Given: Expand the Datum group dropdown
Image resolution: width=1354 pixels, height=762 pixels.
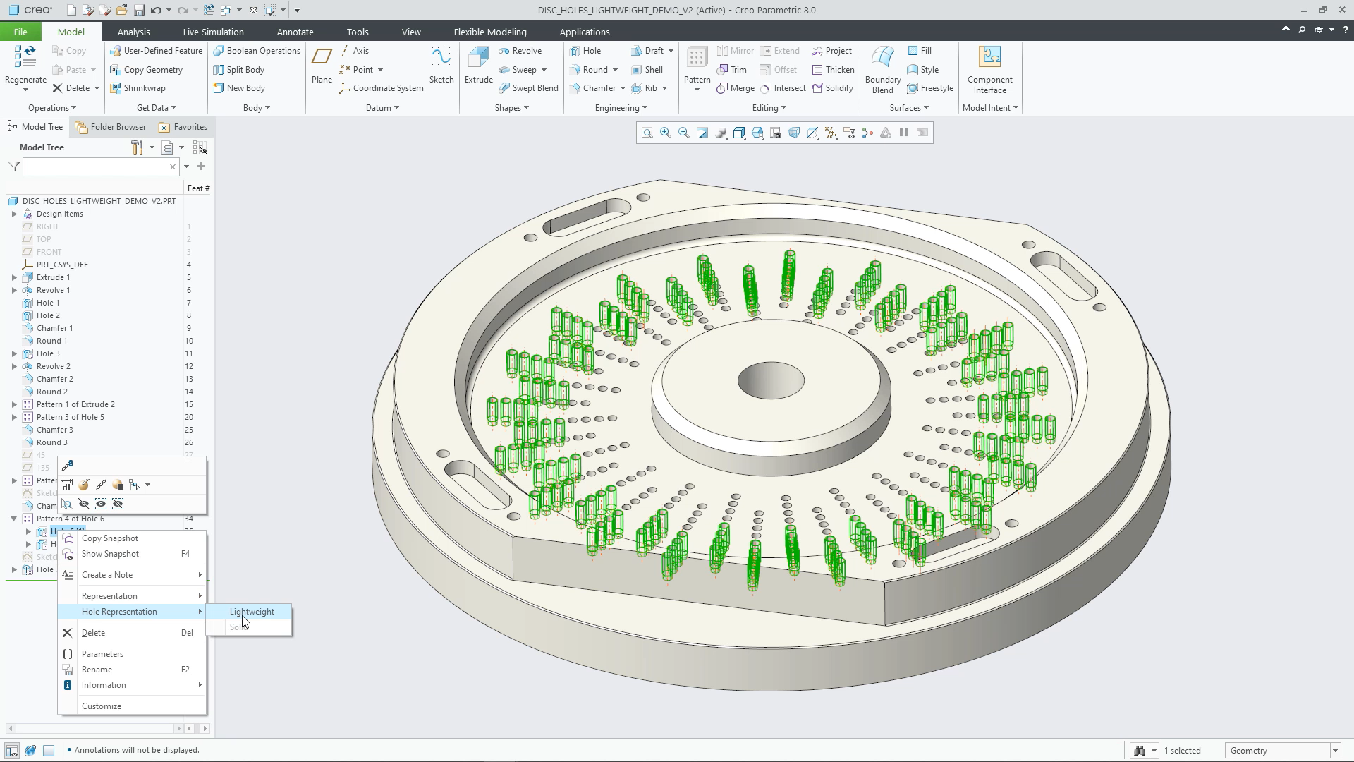Looking at the screenshot, I should [383, 108].
